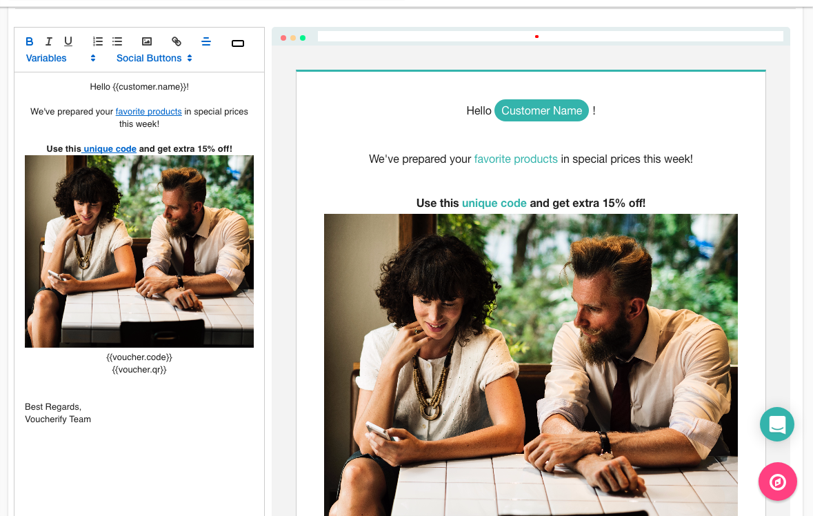Click the pink compass help button
Viewport: 813px width, 516px height.
point(777,482)
